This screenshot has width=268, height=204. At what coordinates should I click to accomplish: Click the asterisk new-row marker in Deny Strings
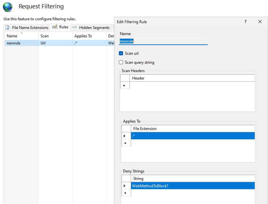tap(125, 192)
